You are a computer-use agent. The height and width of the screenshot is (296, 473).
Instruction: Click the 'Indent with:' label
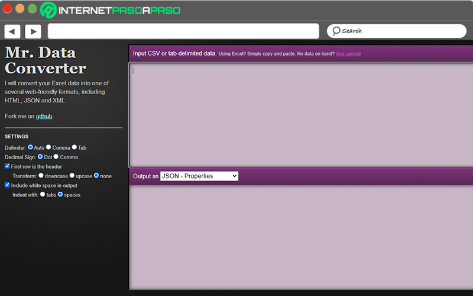pyautogui.click(x=25, y=195)
